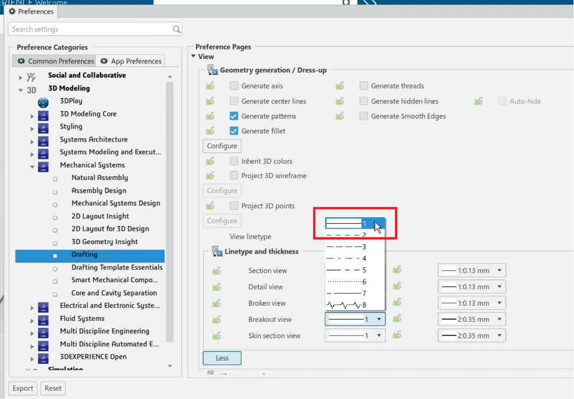Select the Preferences tab
This screenshot has width=574, height=399.
click(x=31, y=11)
